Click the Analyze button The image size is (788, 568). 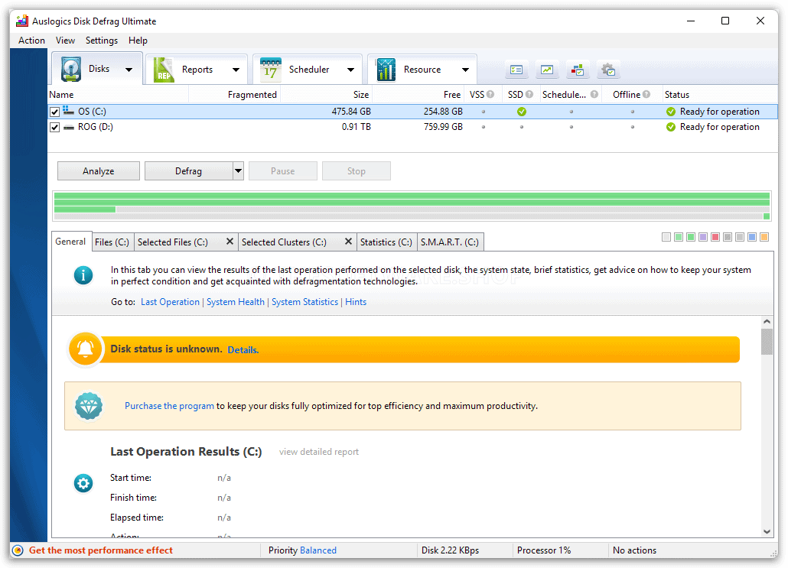pyautogui.click(x=99, y=170)
